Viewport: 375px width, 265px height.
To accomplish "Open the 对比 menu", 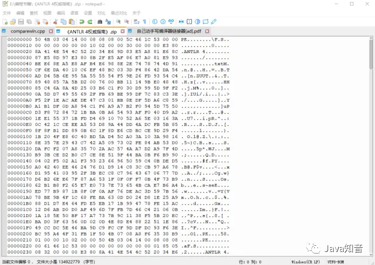I will click(x=101, y=13).
